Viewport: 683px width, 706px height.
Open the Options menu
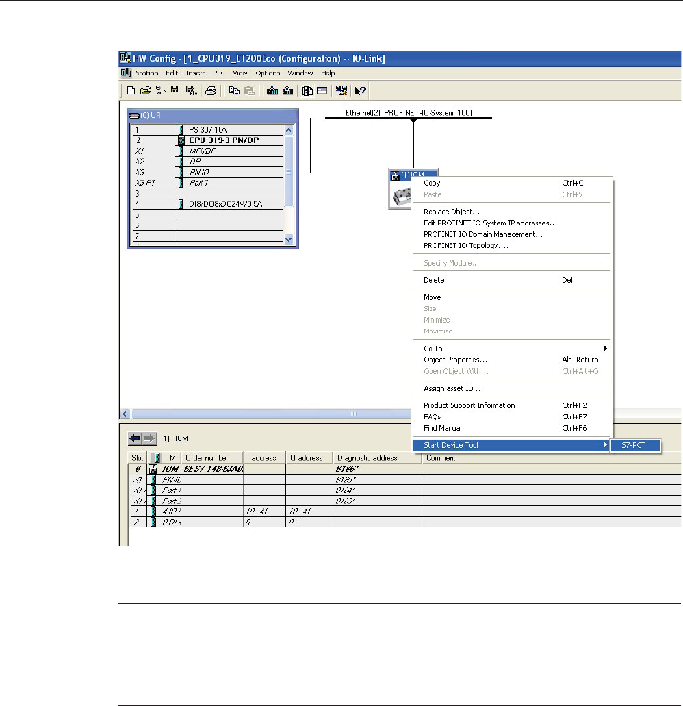(x=268, y=73)
